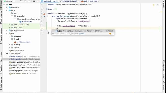
Task: Collapse the Gradle Scripts node
Action: 4,53
